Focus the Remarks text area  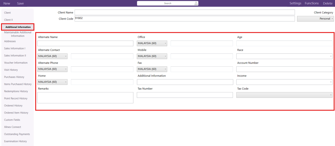85,98
